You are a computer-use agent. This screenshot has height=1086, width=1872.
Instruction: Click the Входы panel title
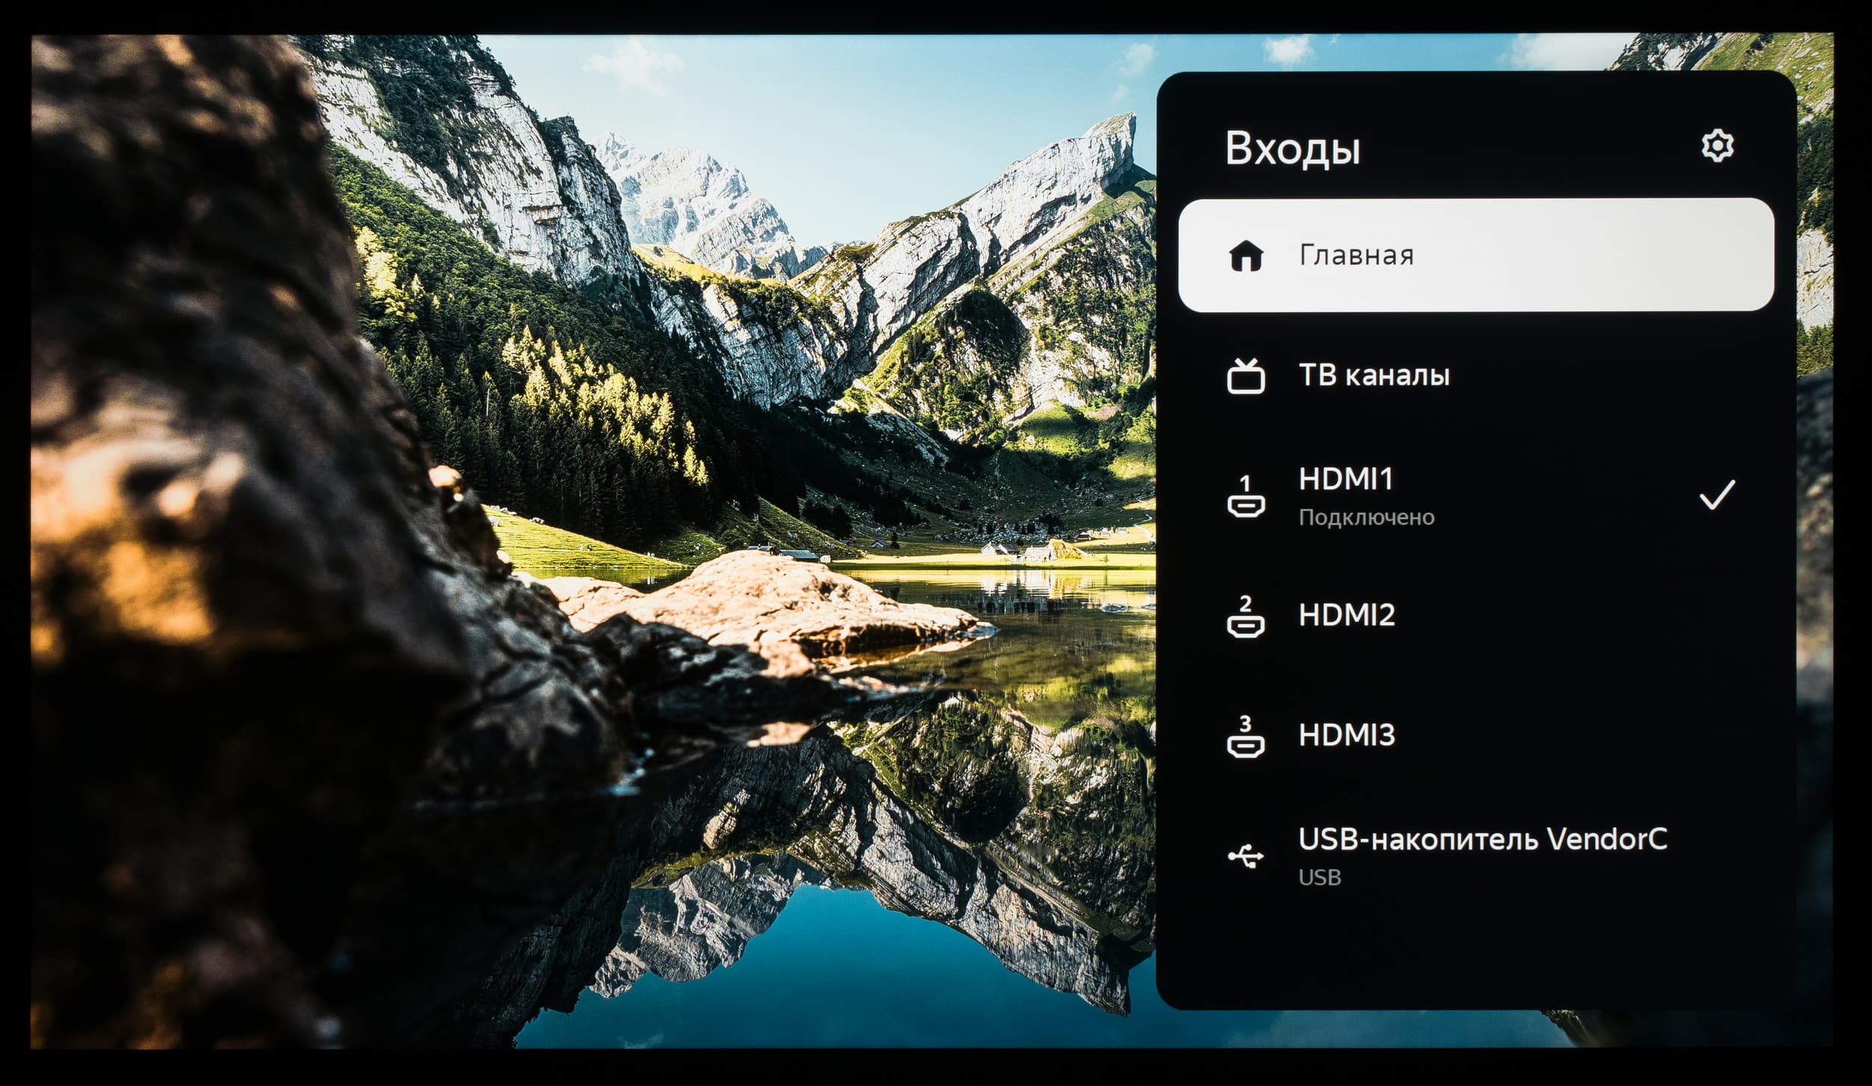(1292, 149)
